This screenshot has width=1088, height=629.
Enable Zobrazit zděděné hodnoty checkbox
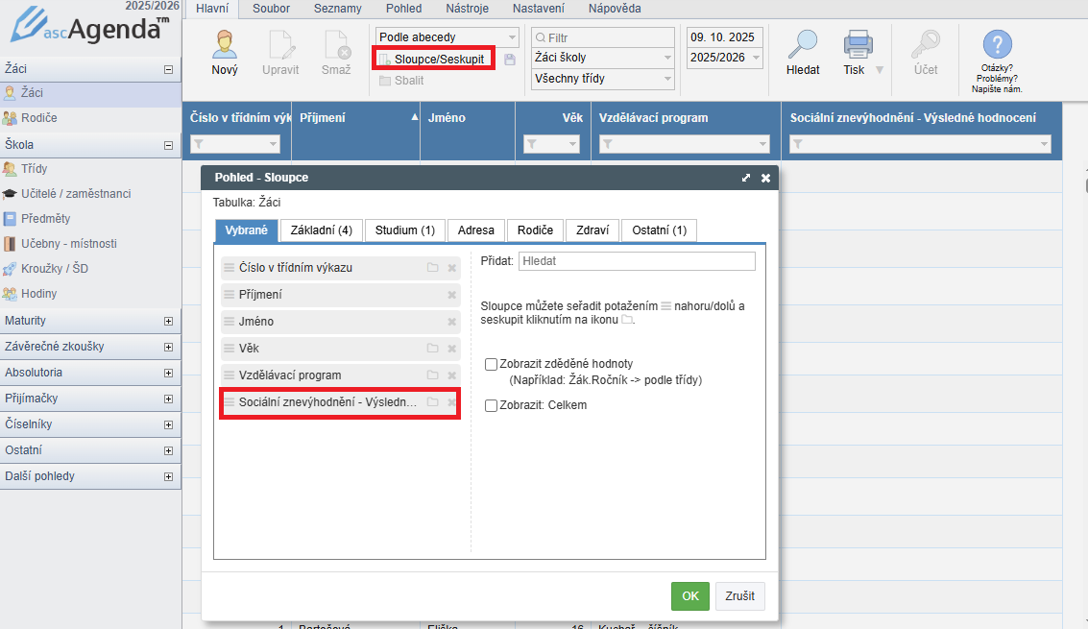point(491,364)
